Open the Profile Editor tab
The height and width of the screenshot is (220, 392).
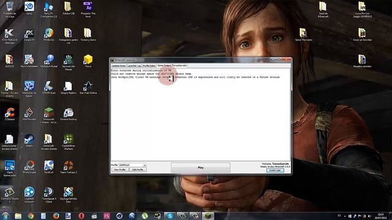(149, 65)
